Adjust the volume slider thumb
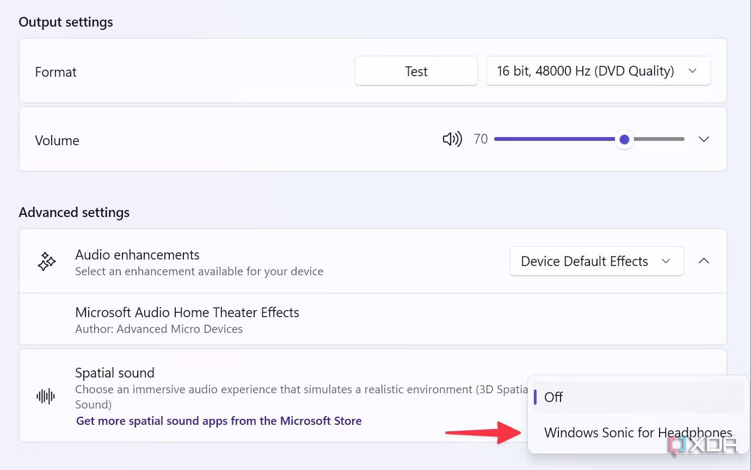751x470 pixels. point(624,140)
